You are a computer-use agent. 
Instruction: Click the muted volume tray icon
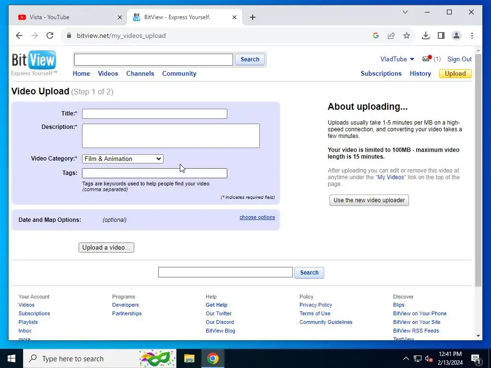pos(429,358)
